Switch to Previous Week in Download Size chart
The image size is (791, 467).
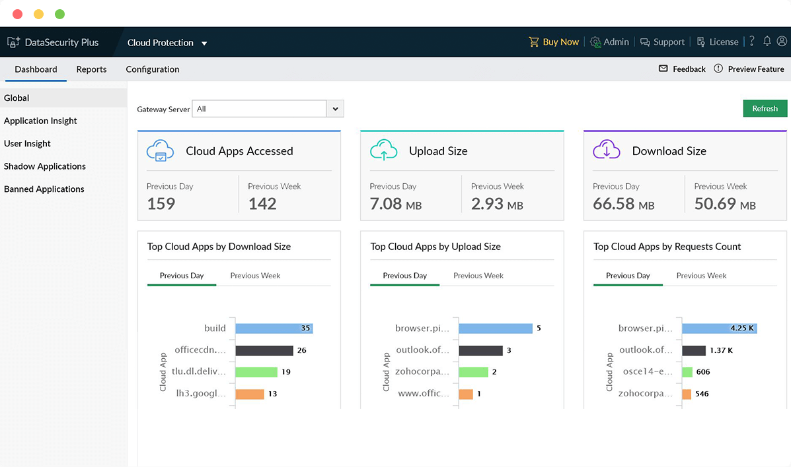point(254,275)
